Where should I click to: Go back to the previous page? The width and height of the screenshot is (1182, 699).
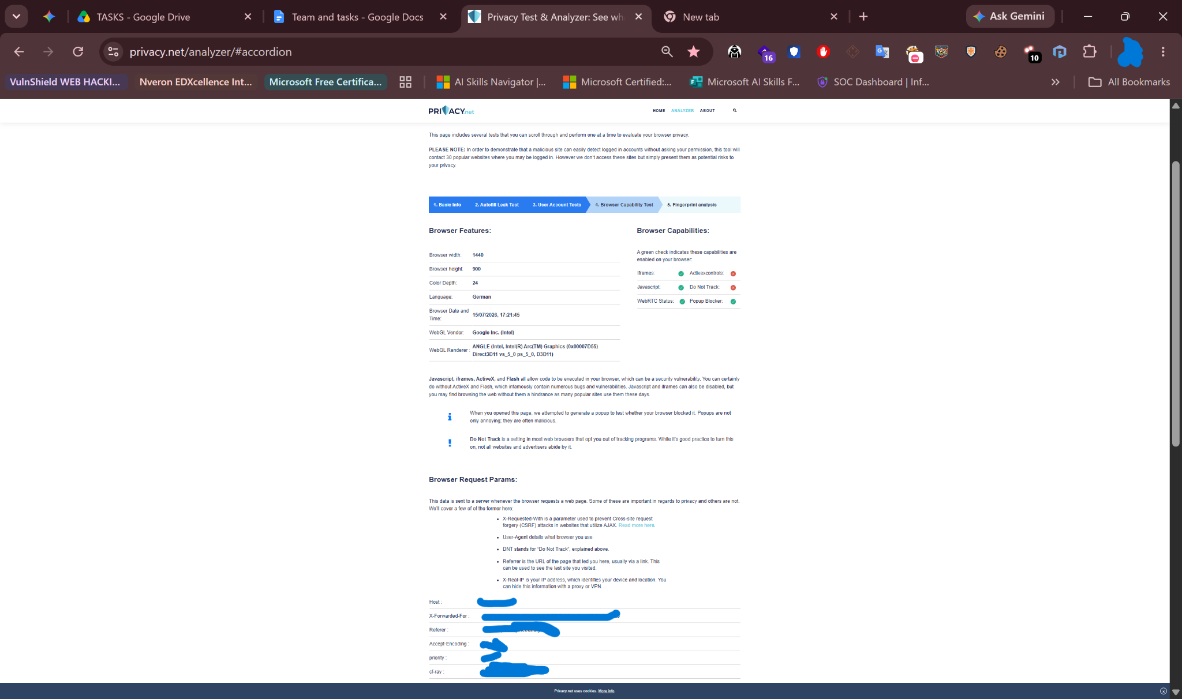(x=18, y=52)
